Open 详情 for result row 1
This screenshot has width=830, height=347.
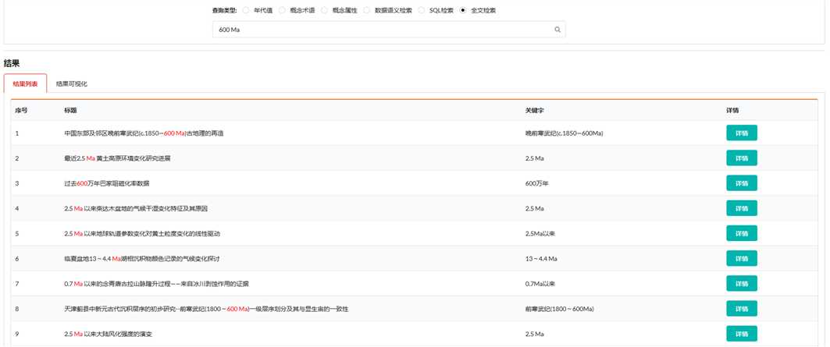[x=742, y=133]
